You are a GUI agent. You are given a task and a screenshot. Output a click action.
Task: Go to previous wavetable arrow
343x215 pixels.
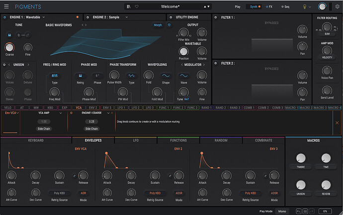(x=83, y=25)
